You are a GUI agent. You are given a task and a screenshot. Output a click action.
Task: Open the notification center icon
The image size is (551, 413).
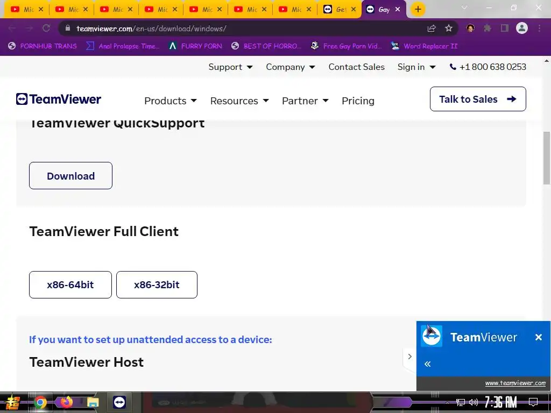(533, 402)
